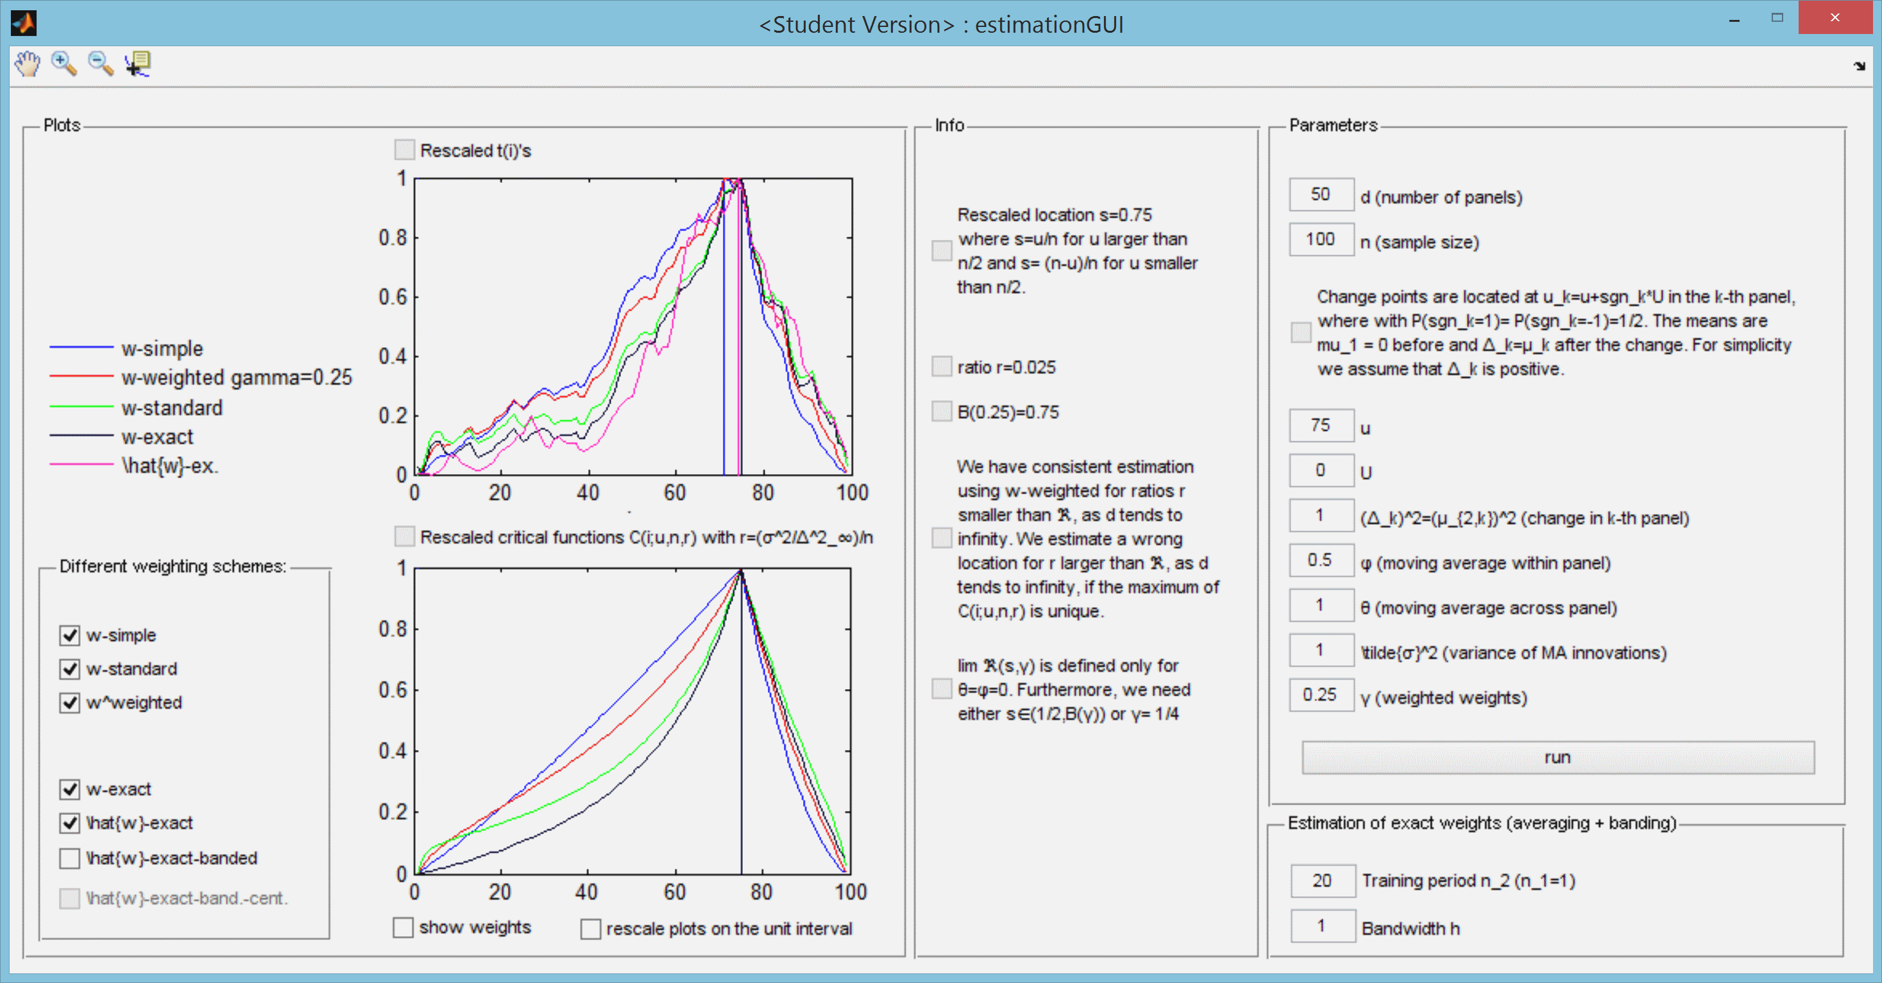This screenshot has height=983, width=1882.
Task: Uncheck the w-exact weighting scheme
Action: (70, 789)
